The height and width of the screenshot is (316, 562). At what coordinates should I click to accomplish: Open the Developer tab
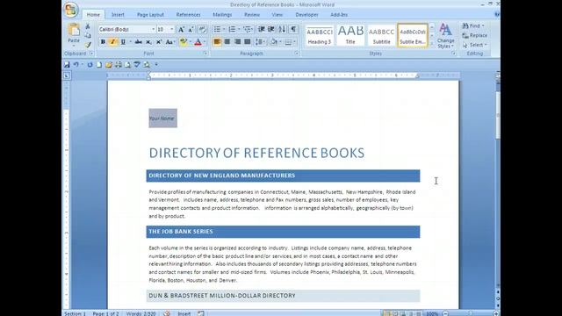306,15
